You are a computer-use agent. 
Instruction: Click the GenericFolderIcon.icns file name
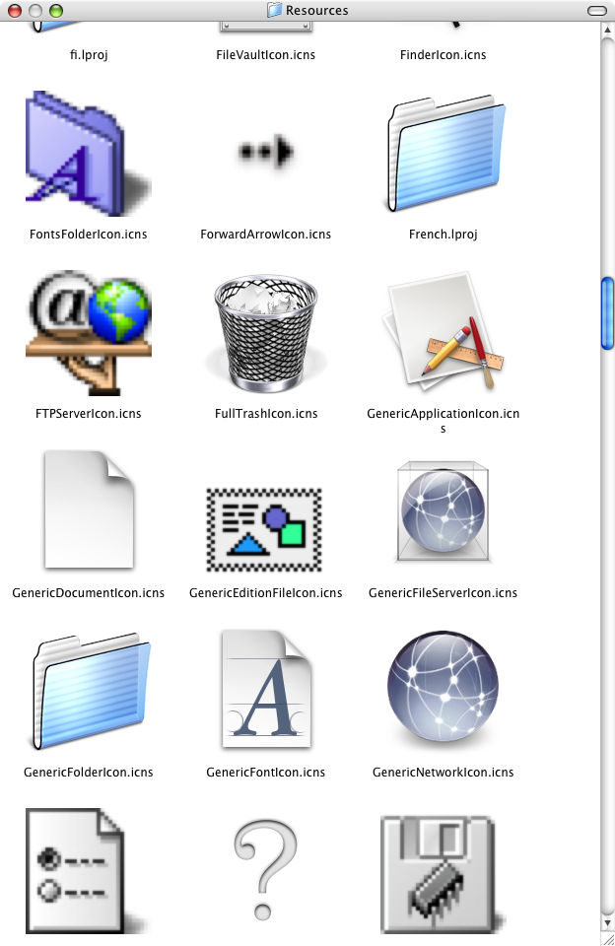[88, 772]
